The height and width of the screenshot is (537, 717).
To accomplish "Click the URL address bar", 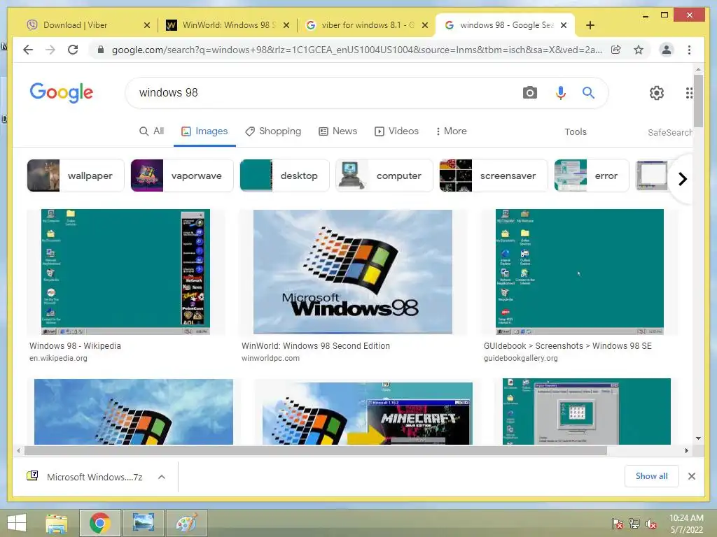I will coord(356,50).
